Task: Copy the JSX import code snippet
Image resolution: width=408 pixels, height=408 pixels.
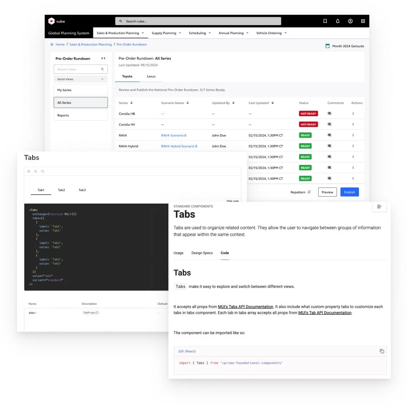Action: tap(382, 351)
